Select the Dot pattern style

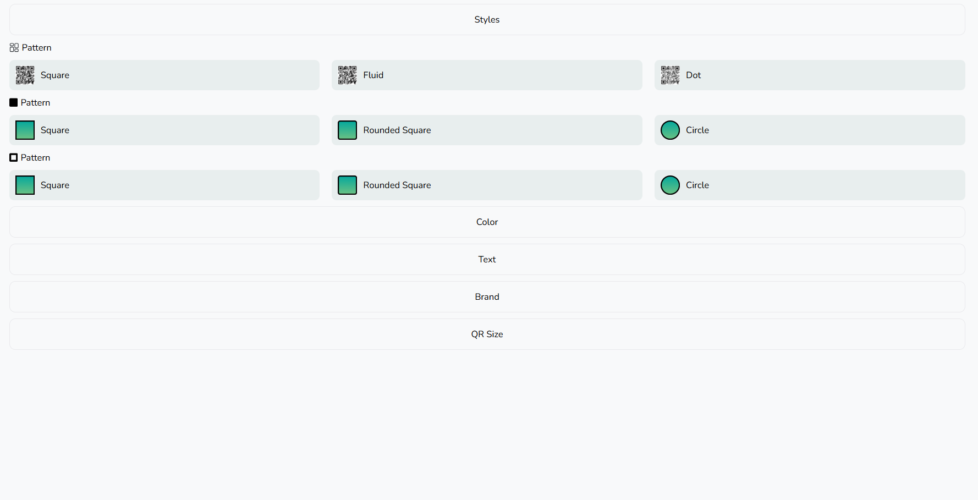point(809,75)
